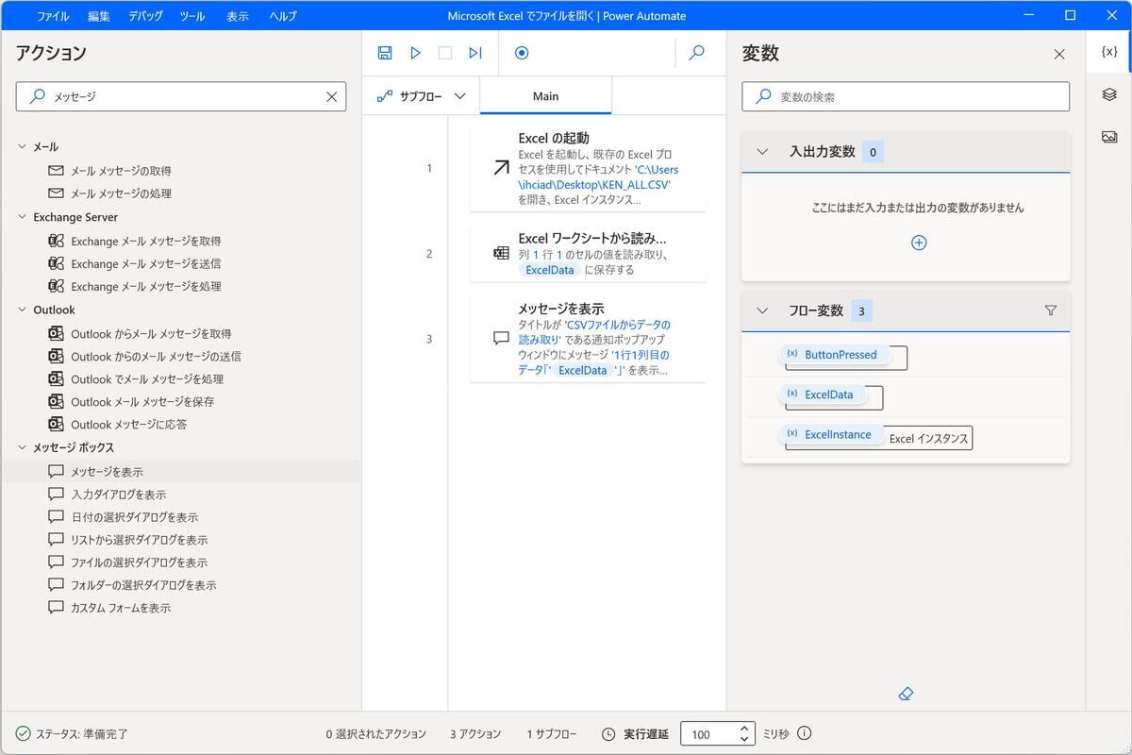Select Exchange メール メッセージを送信 action
This screenshot has height=755, width=1132.
point(145,263)
